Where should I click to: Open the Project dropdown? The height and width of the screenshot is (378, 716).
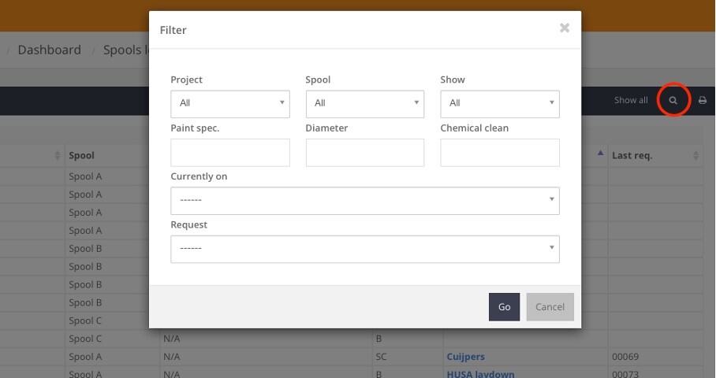(229, 103)
